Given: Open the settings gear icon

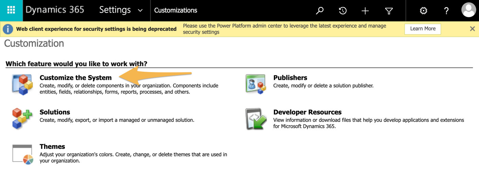Looking at the screenshot, I should pyautogui.click(x=423, y=11).
